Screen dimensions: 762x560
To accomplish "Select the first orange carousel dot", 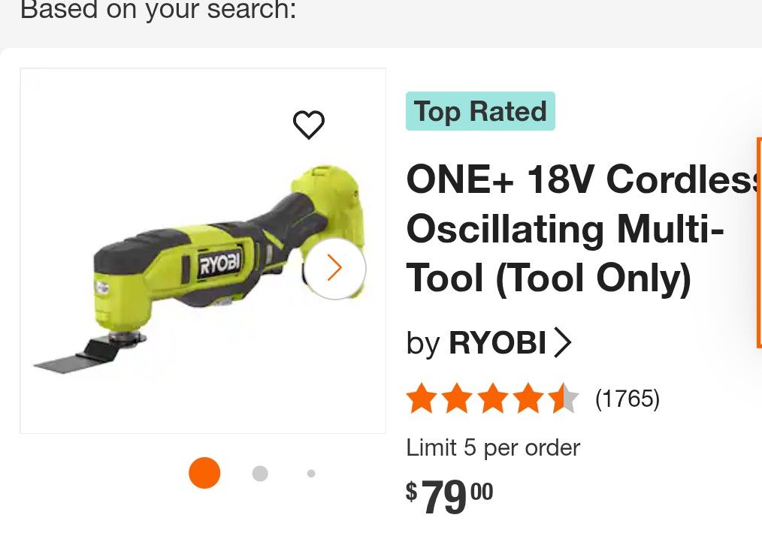I will [x=204, y=473].
